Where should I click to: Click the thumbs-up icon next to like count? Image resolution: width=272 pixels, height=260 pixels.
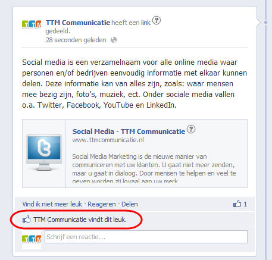[237, 203]
